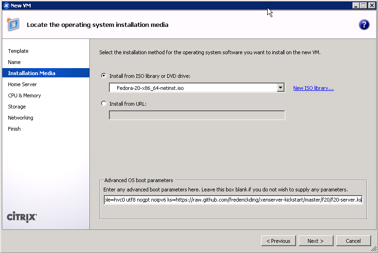This screenshot has width=378, height=253.
Task: Click the XenCenter title bar app icon
Action: [x=6, y=5]
